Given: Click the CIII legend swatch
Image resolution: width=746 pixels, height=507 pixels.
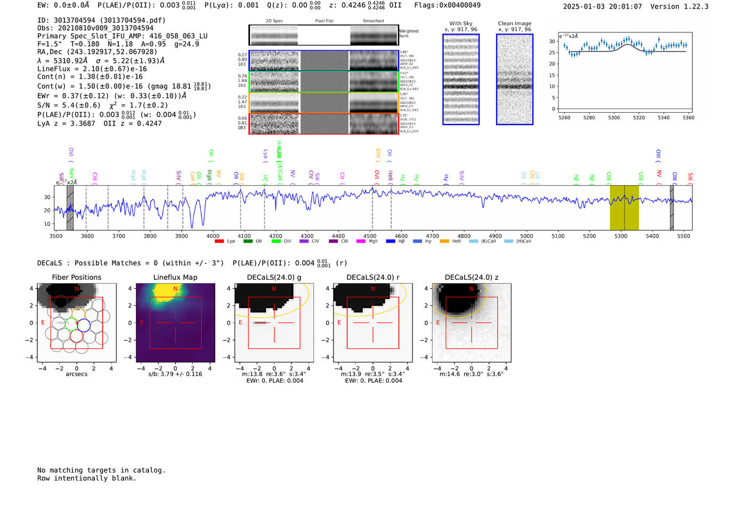Looking at the screenshot, I should click(x=334, y=242).
